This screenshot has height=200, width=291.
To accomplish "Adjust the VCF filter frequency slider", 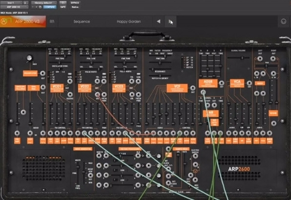I will click(160, 56).
